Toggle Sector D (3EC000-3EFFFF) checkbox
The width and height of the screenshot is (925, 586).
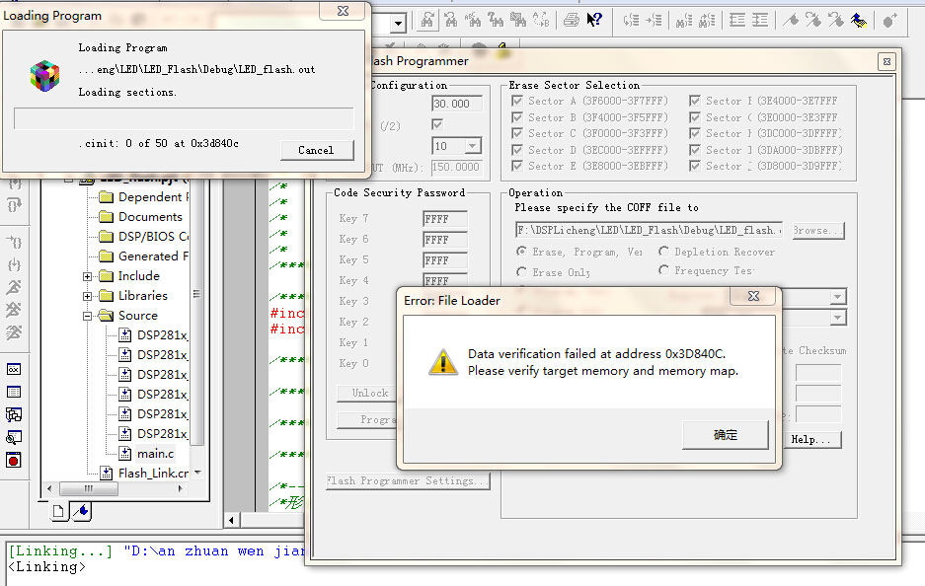click(x=517, y=150)
